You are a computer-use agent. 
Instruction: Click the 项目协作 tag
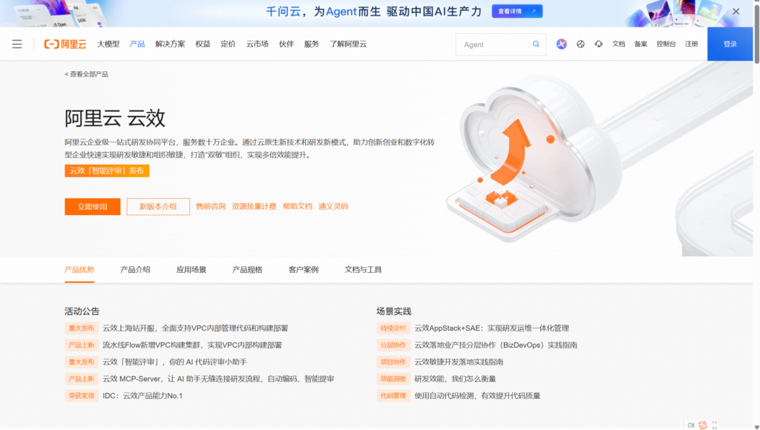[x=393, y=363]
